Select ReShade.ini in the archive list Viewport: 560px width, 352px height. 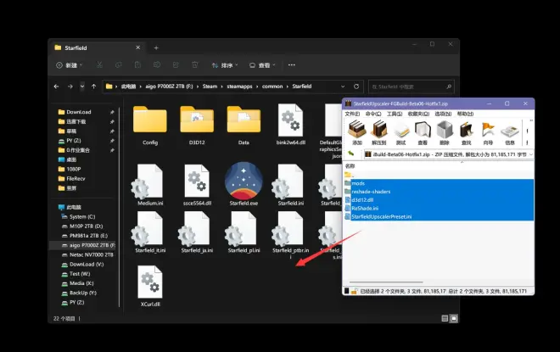tap(439, 208)
